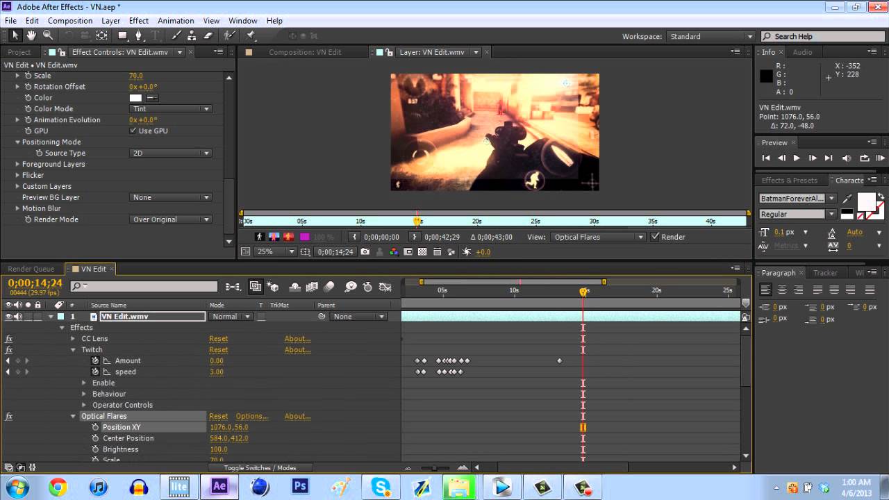Switch to Composition: VN Edit tab
The height and width of the screenshot is (500, 889).
tap(305, 52)
